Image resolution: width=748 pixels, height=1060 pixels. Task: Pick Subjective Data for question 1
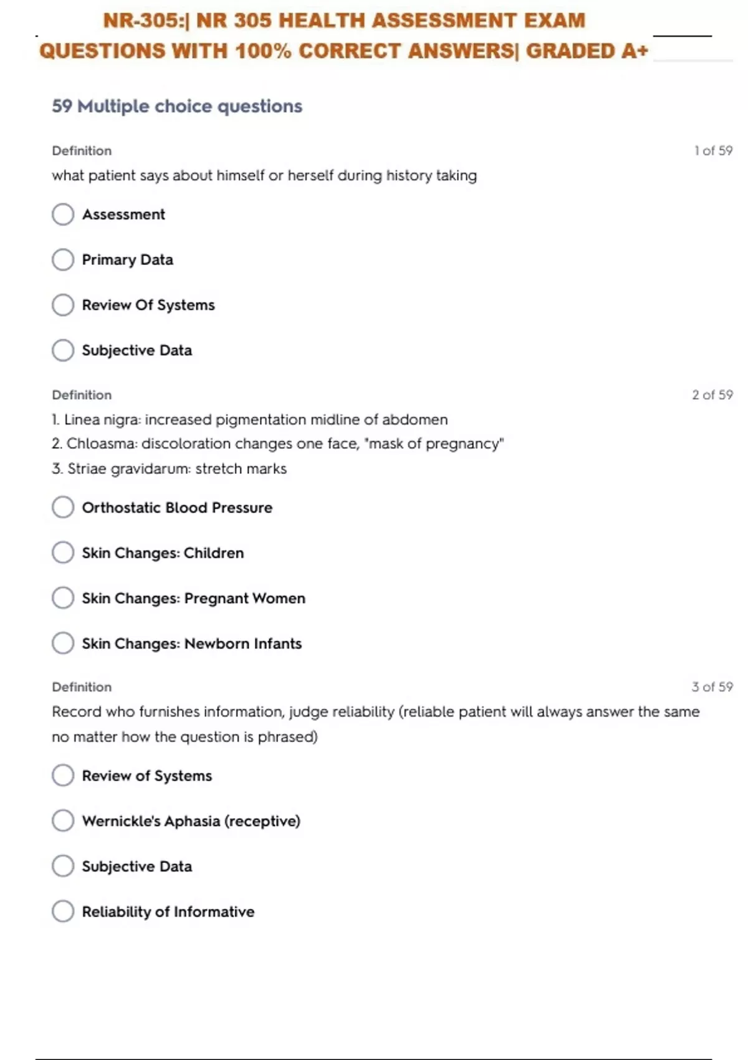pyautogui.click(x=63, y=350)
